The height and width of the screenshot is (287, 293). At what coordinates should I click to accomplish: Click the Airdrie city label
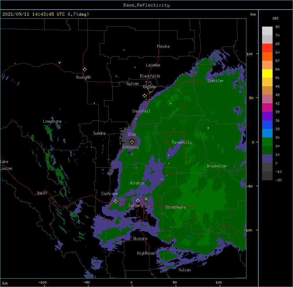tap(137, 183)
